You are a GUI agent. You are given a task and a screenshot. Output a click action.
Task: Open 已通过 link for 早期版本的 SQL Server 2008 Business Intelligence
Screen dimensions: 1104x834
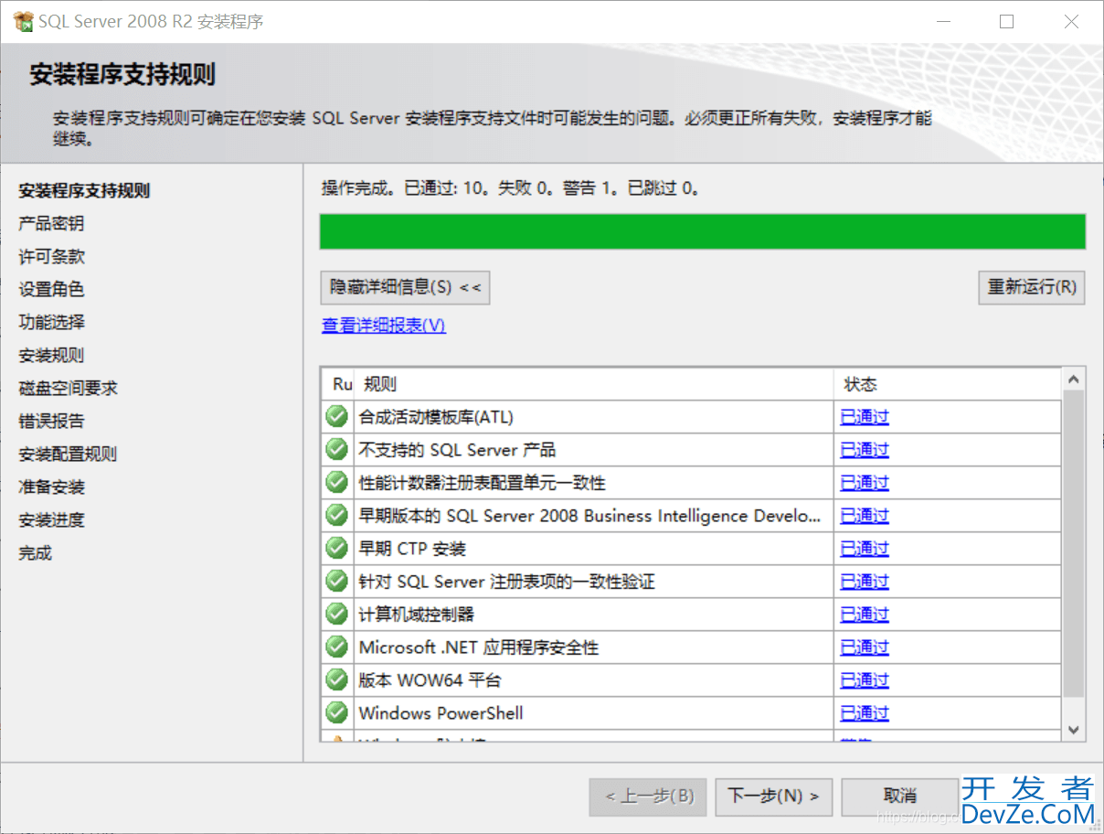coord(865,516)
